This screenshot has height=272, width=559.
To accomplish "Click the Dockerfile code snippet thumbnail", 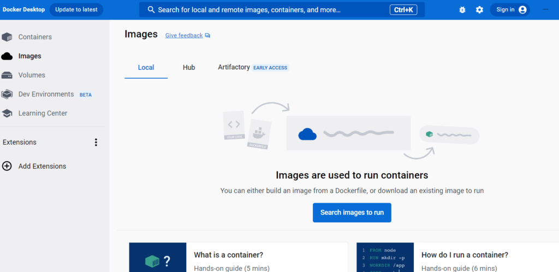I will tap(385, 257).
